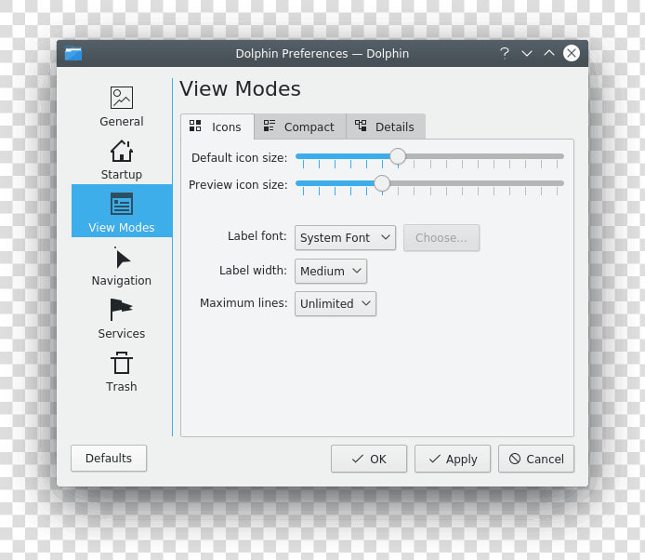The width and height of the screenshot is (645, 560).
Task: Open the Maximum lines dropdown
Action: pos(336,304)
